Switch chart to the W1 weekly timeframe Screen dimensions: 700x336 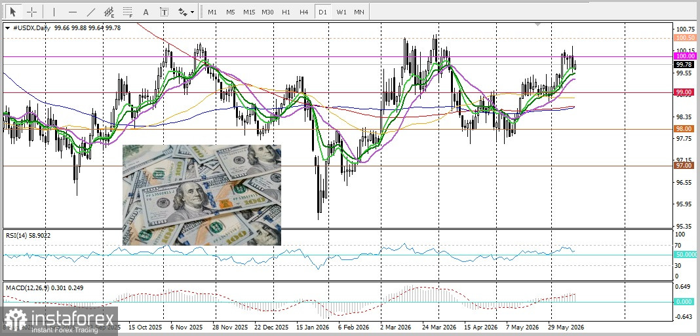click(x=341, y=12)
